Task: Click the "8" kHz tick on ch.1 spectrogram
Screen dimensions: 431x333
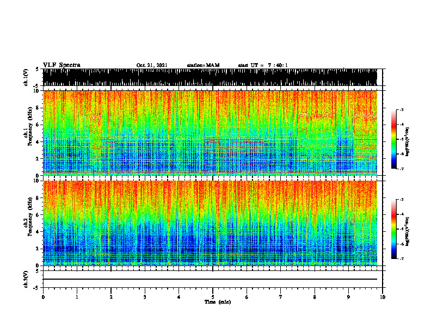Action: (38, 108)
